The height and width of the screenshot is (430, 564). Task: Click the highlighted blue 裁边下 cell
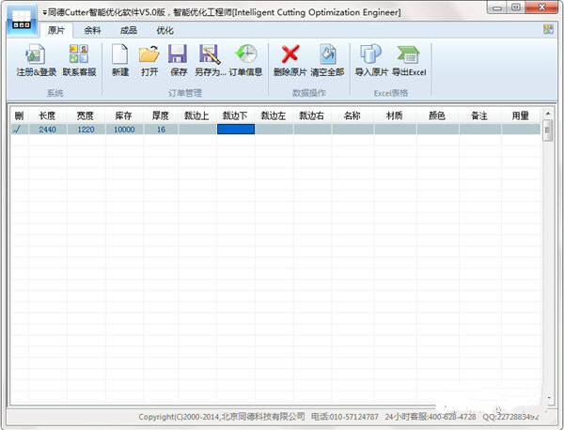[236, 130]
